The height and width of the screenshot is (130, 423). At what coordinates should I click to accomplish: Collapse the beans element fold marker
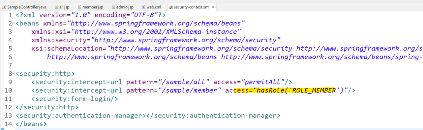[x=14, y=24]
